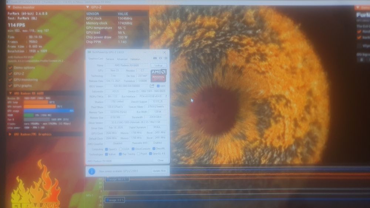The width and height of the screenshot is (370, 208).
Task: Click the GPU-Z refresh icon
Action: [x=161, y=58]
